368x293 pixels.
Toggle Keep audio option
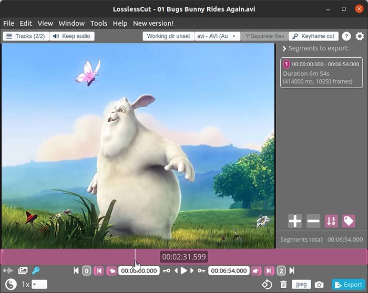72,36
